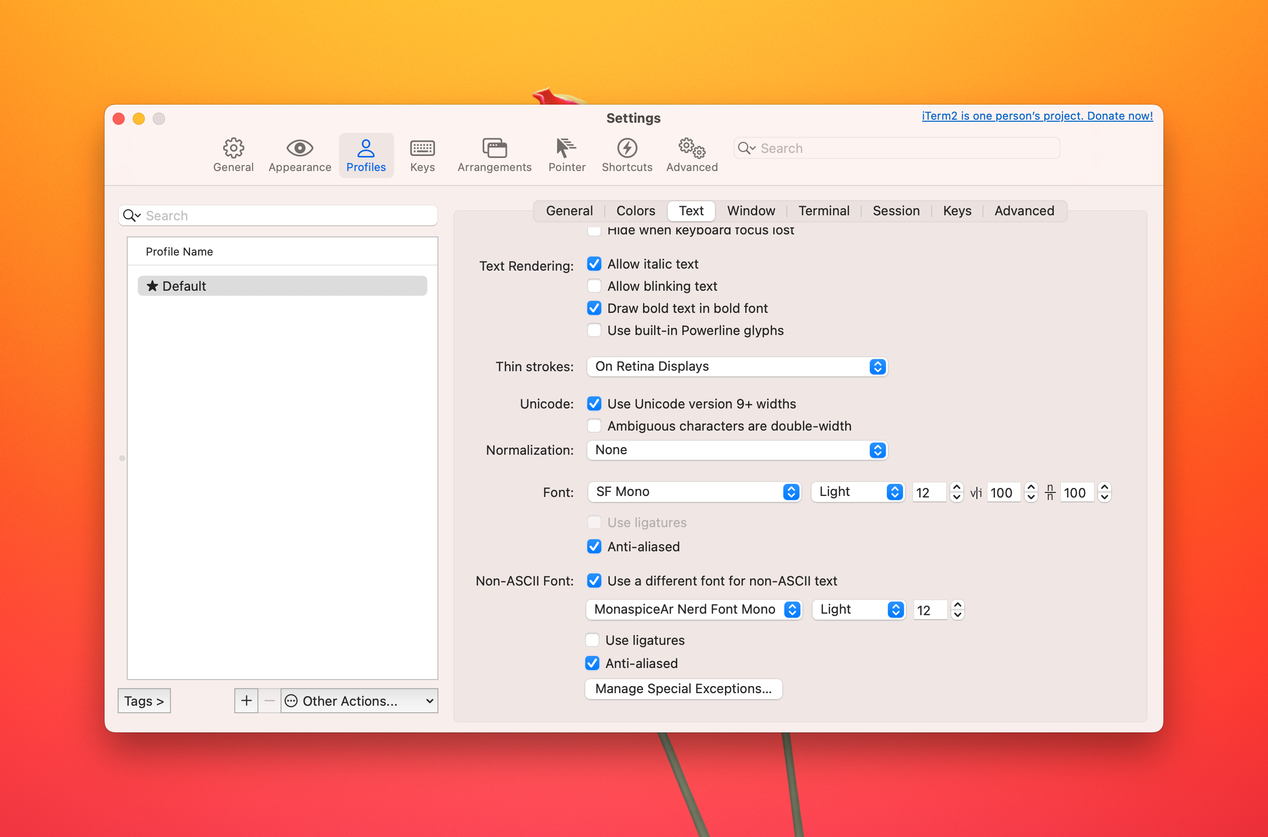Click the Profile Name column header
The height and width of the screenshot is (837, 1268).
282,252
